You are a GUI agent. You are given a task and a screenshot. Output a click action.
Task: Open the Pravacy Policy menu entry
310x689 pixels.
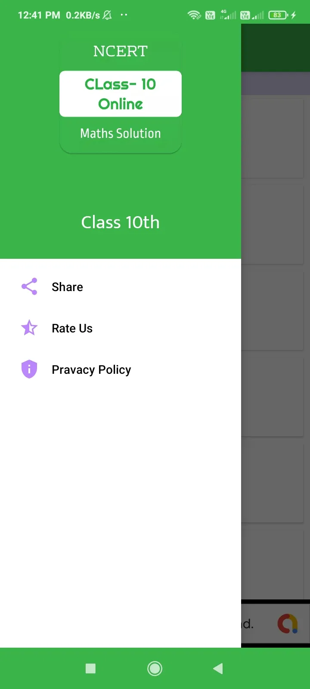coord(91,370)
